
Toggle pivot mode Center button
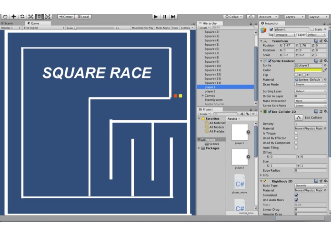click(66, 17)
